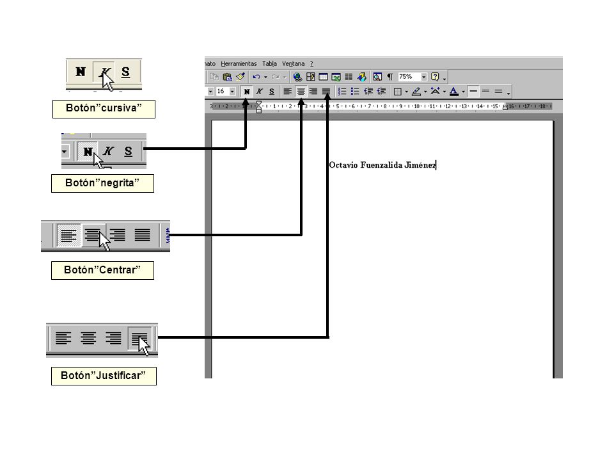Click the greyed Redo arrow icon
Screen dimensions: 614x461
tap(275, 77)
